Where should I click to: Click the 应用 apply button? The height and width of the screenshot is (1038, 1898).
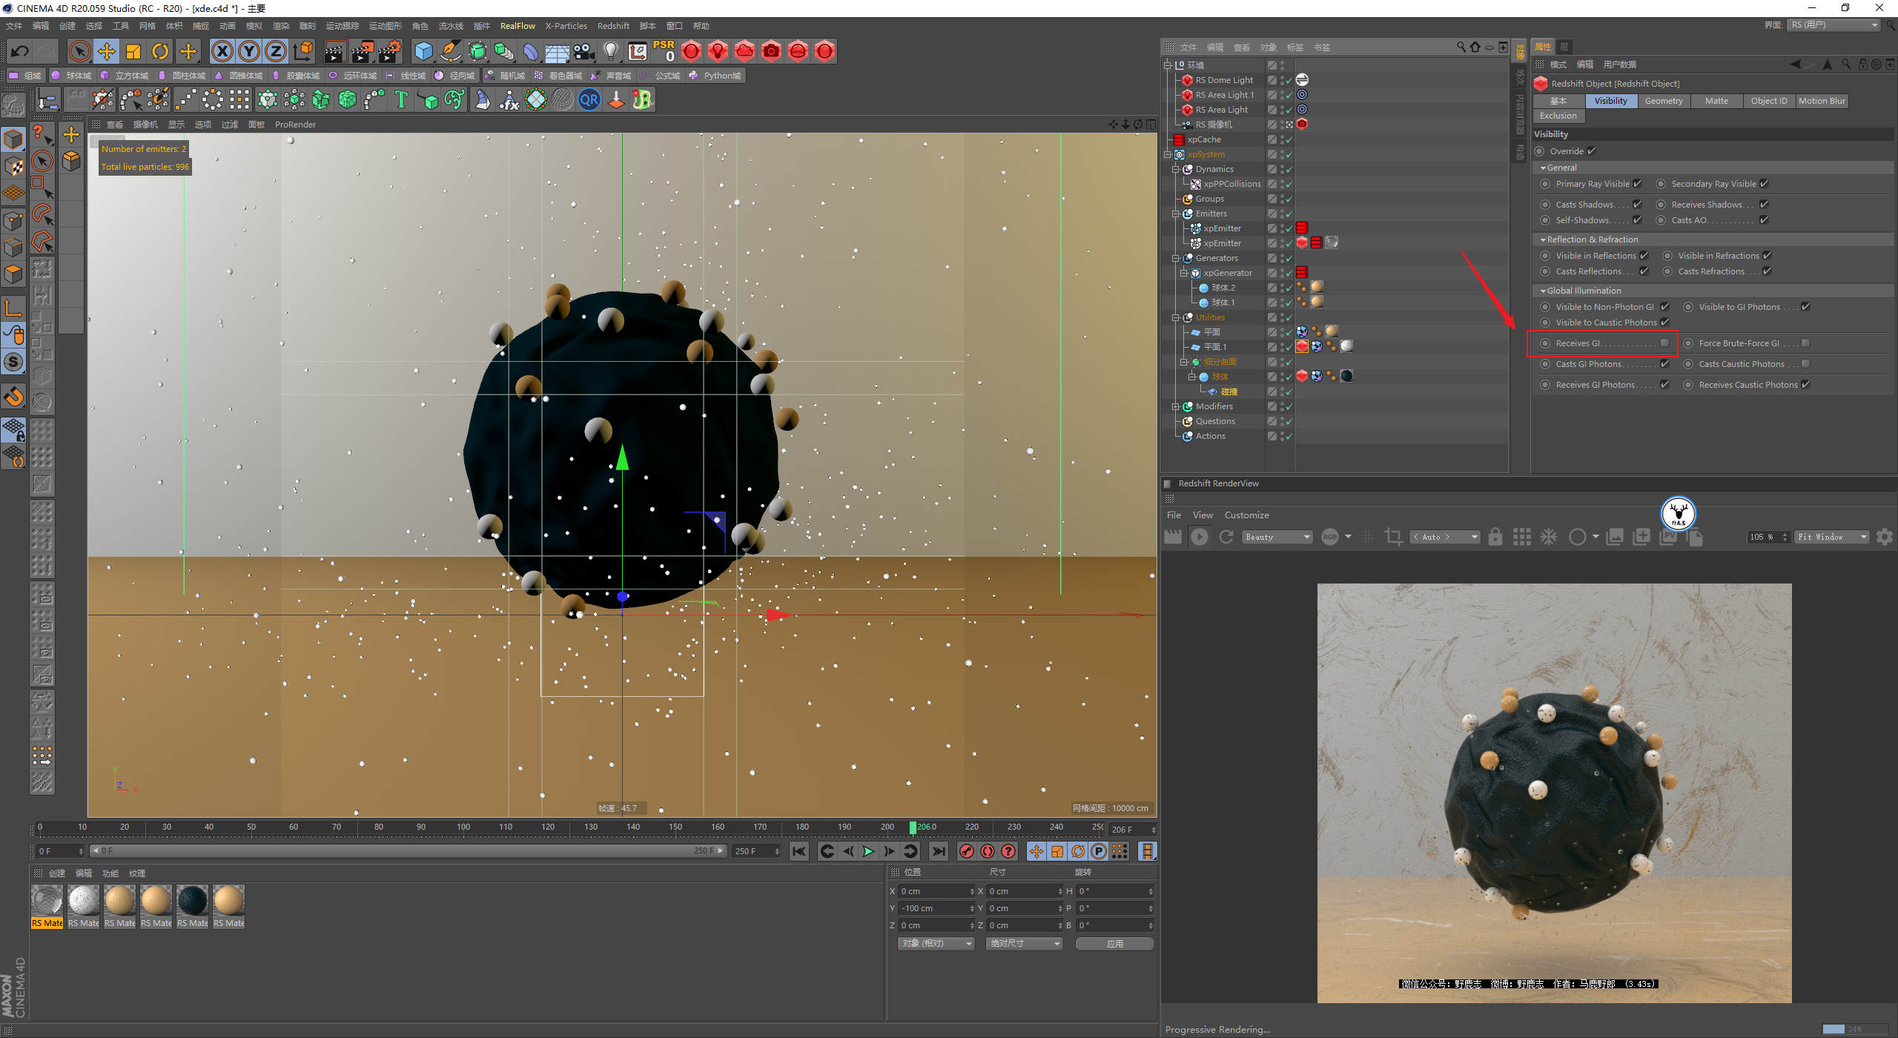point(1114,943)
